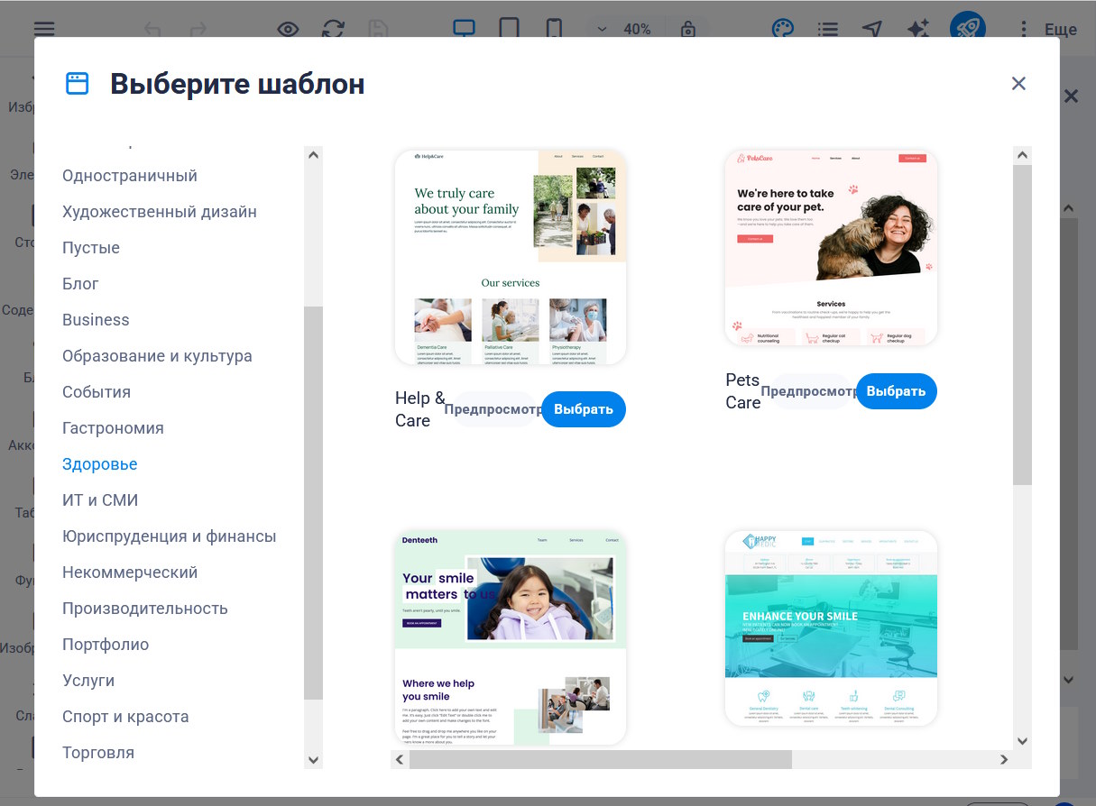Close the template selection dialog
This screenshot has width=1096, height=806.
pos(1018,84)
